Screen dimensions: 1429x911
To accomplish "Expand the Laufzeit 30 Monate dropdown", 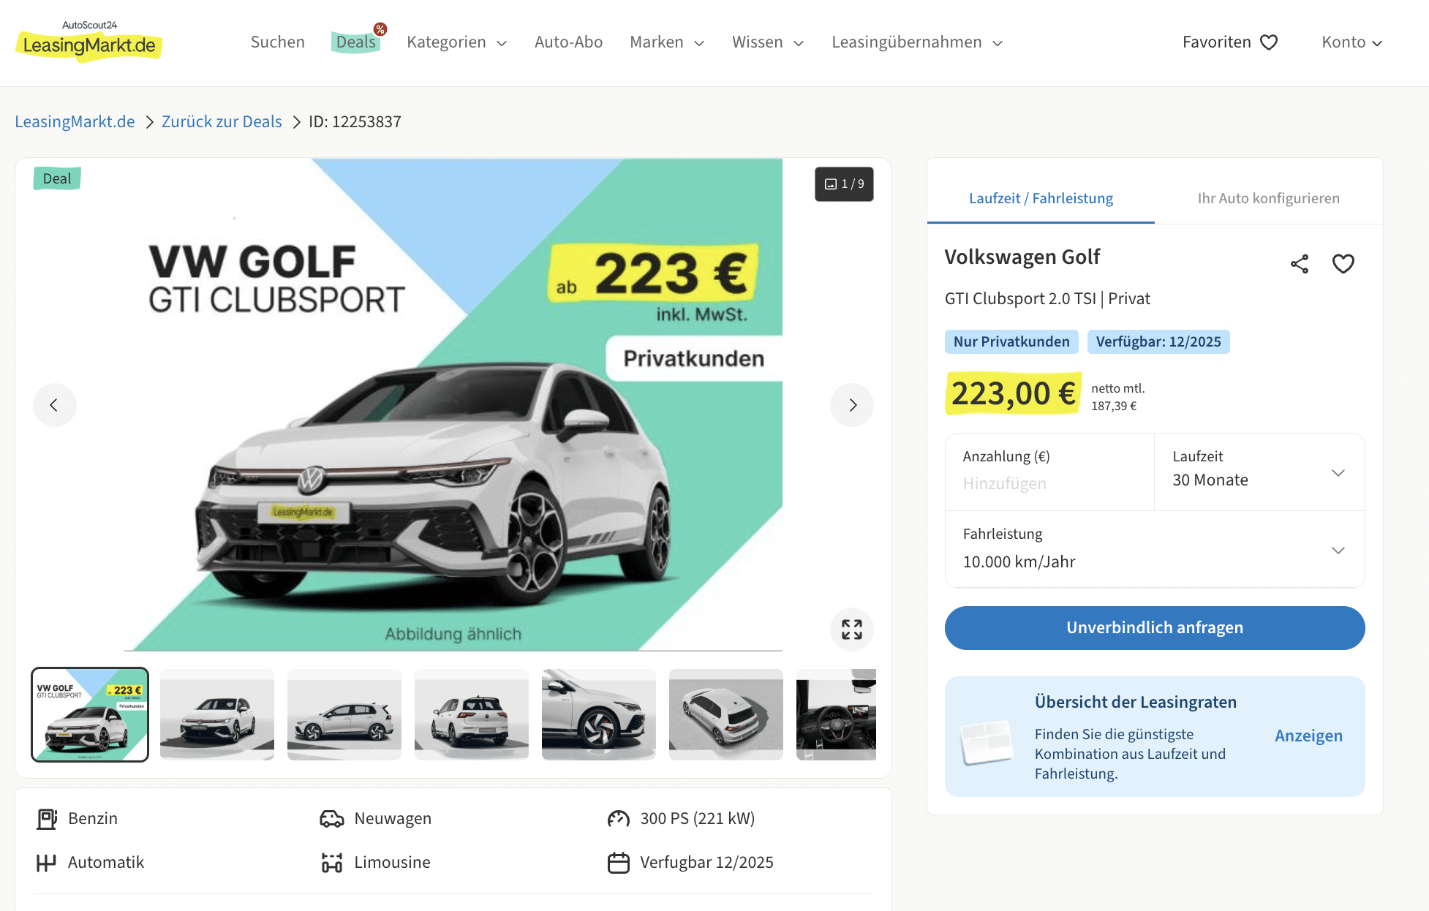I will (1259, 472).
